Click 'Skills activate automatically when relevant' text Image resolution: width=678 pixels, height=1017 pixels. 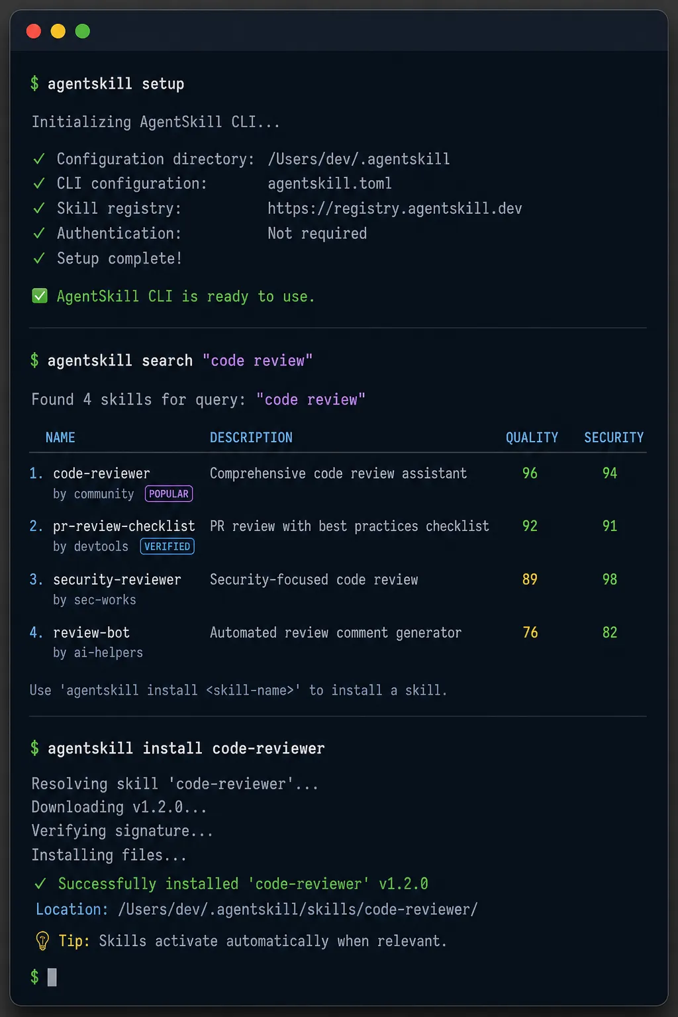273,942
